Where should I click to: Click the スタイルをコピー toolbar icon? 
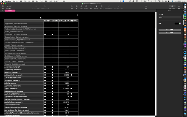[109, 6]
